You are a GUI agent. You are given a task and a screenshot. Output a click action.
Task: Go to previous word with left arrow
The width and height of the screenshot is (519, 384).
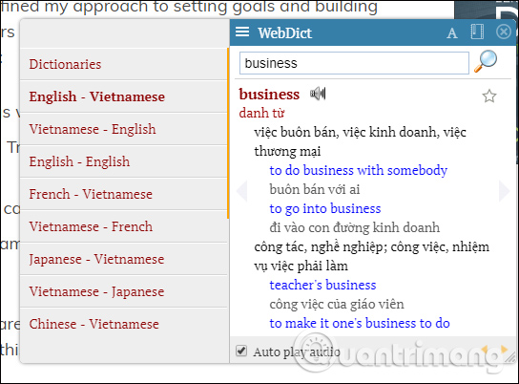pos(242,191)
